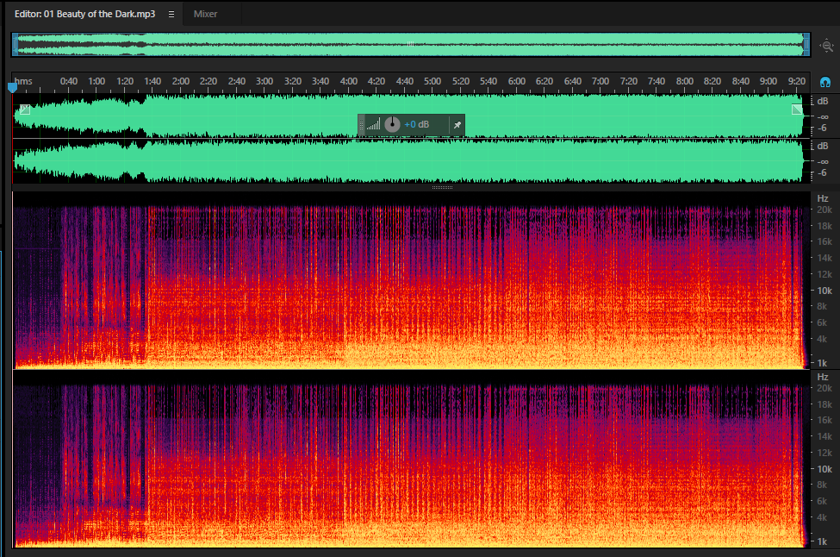Click the center grip of the overview navigator

pos(410,44)
